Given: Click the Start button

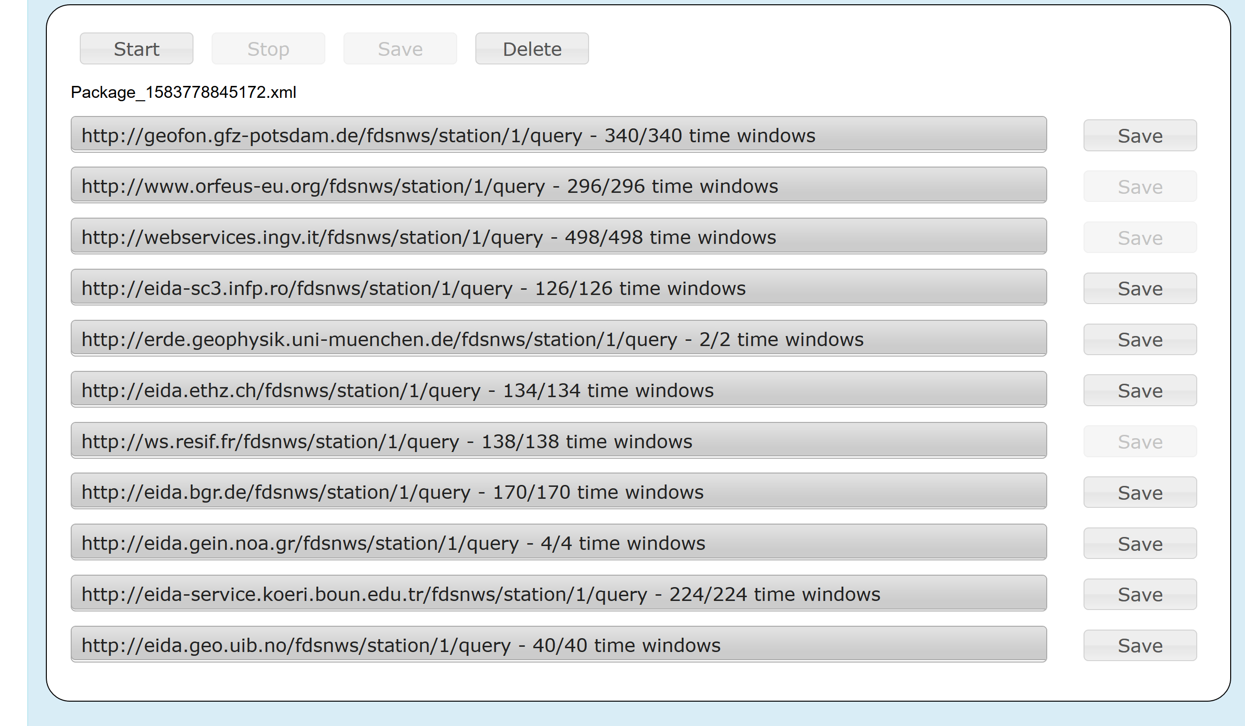Looking at the screenshot, I should 136,48.
